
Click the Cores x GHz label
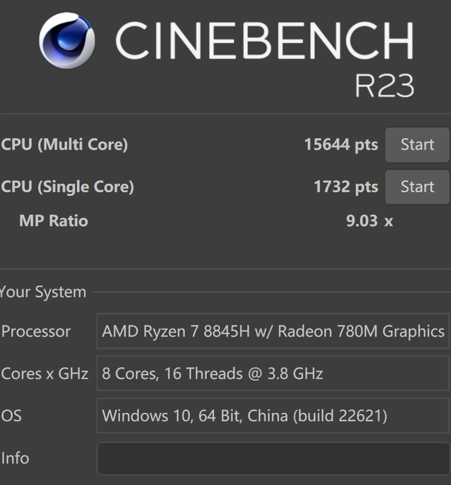(x=45, y=373)
